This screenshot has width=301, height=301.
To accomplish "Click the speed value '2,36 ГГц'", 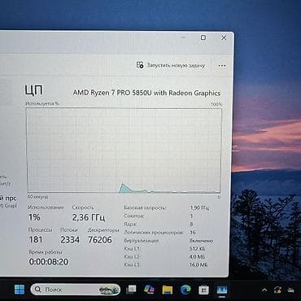I will 89,217.
